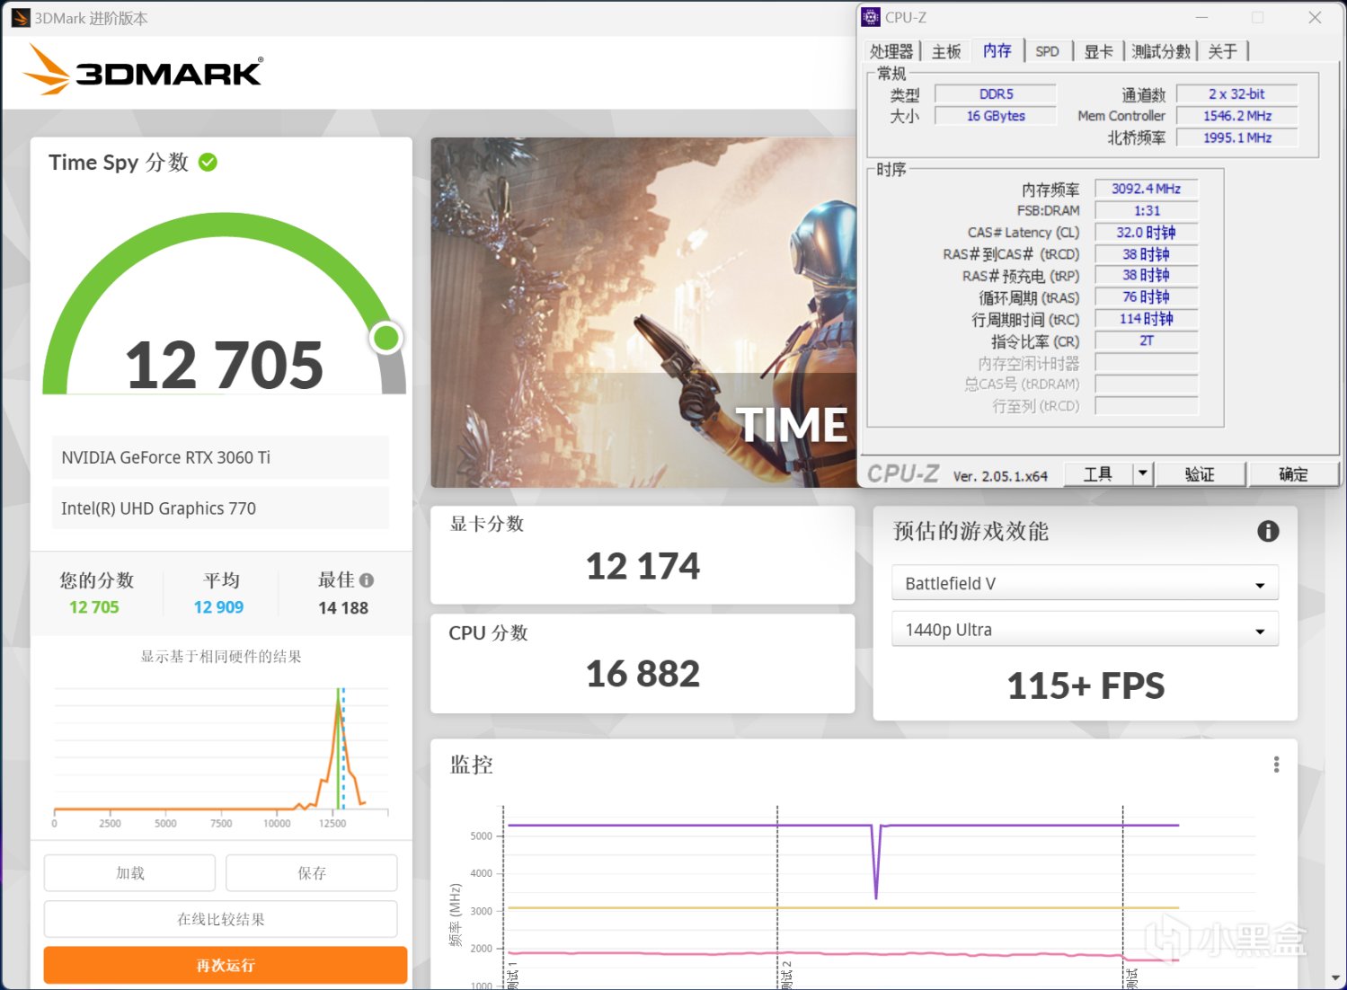Click the 3DMark app icon in title bar

[x=21, y=18]
